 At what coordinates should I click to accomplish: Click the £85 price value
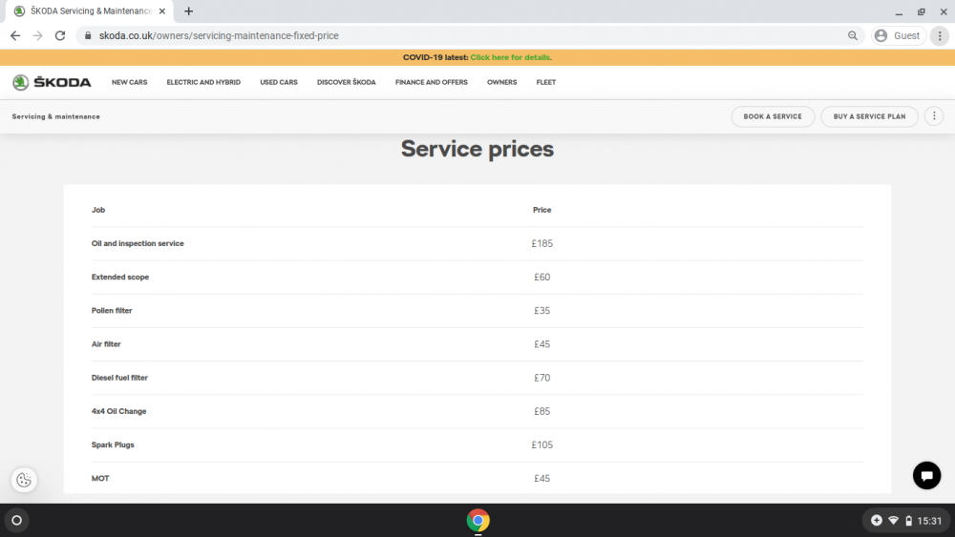[x=542, y=411]
